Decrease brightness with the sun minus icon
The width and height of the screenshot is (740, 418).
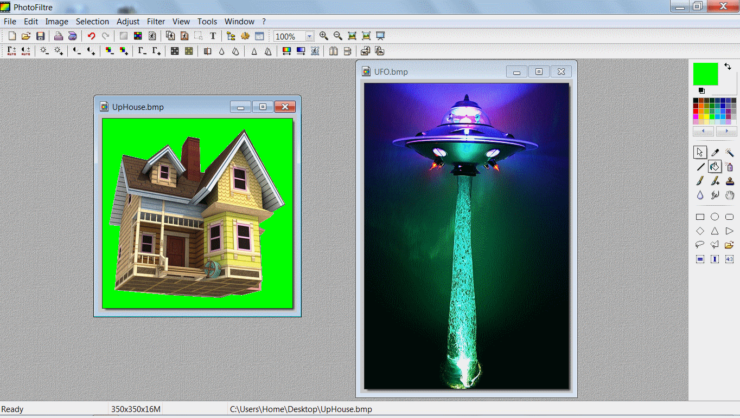point(44,51)
